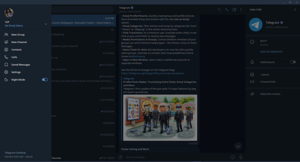The width and height of the screenshot is (300, 162).
Task: Click the Telegram title in chat header
Action: 124,8
